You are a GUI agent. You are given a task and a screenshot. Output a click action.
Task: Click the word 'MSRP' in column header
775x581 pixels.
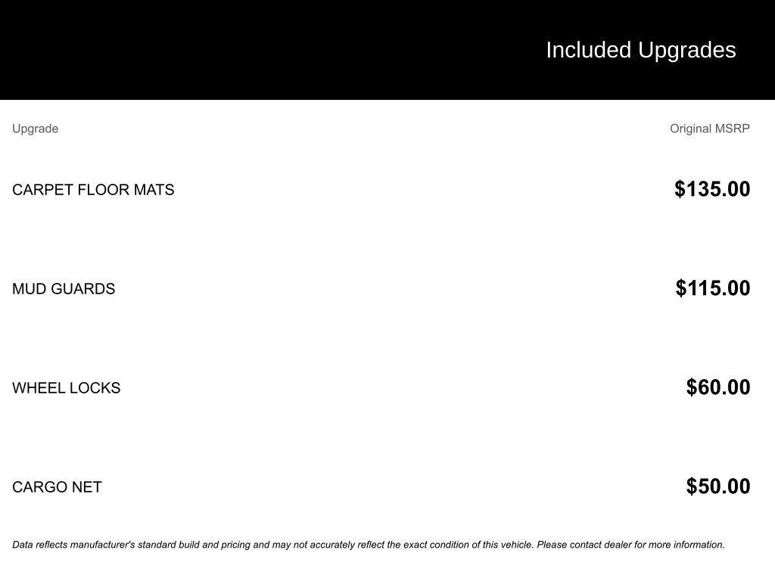(x=733, y=129)
